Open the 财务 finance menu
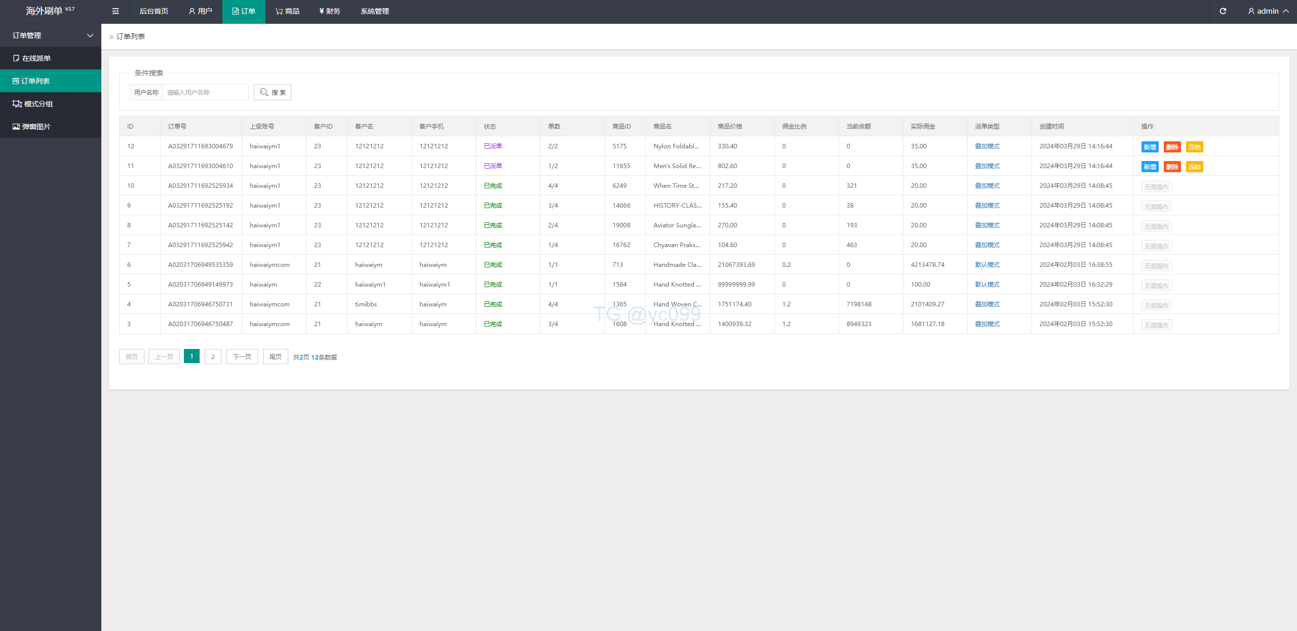 click(x=330, y=11)
